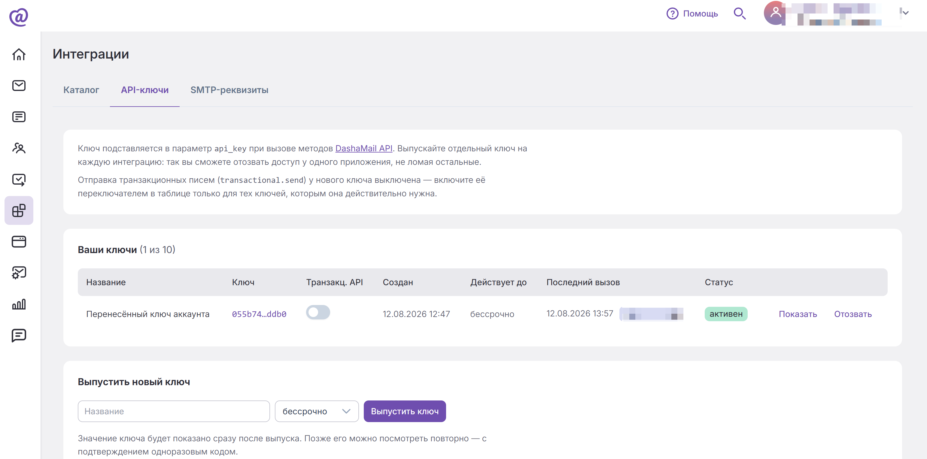Click the Действует до column header
This screenshot has width=927, height=459.
pyautogui.click(x=498, y=282)
